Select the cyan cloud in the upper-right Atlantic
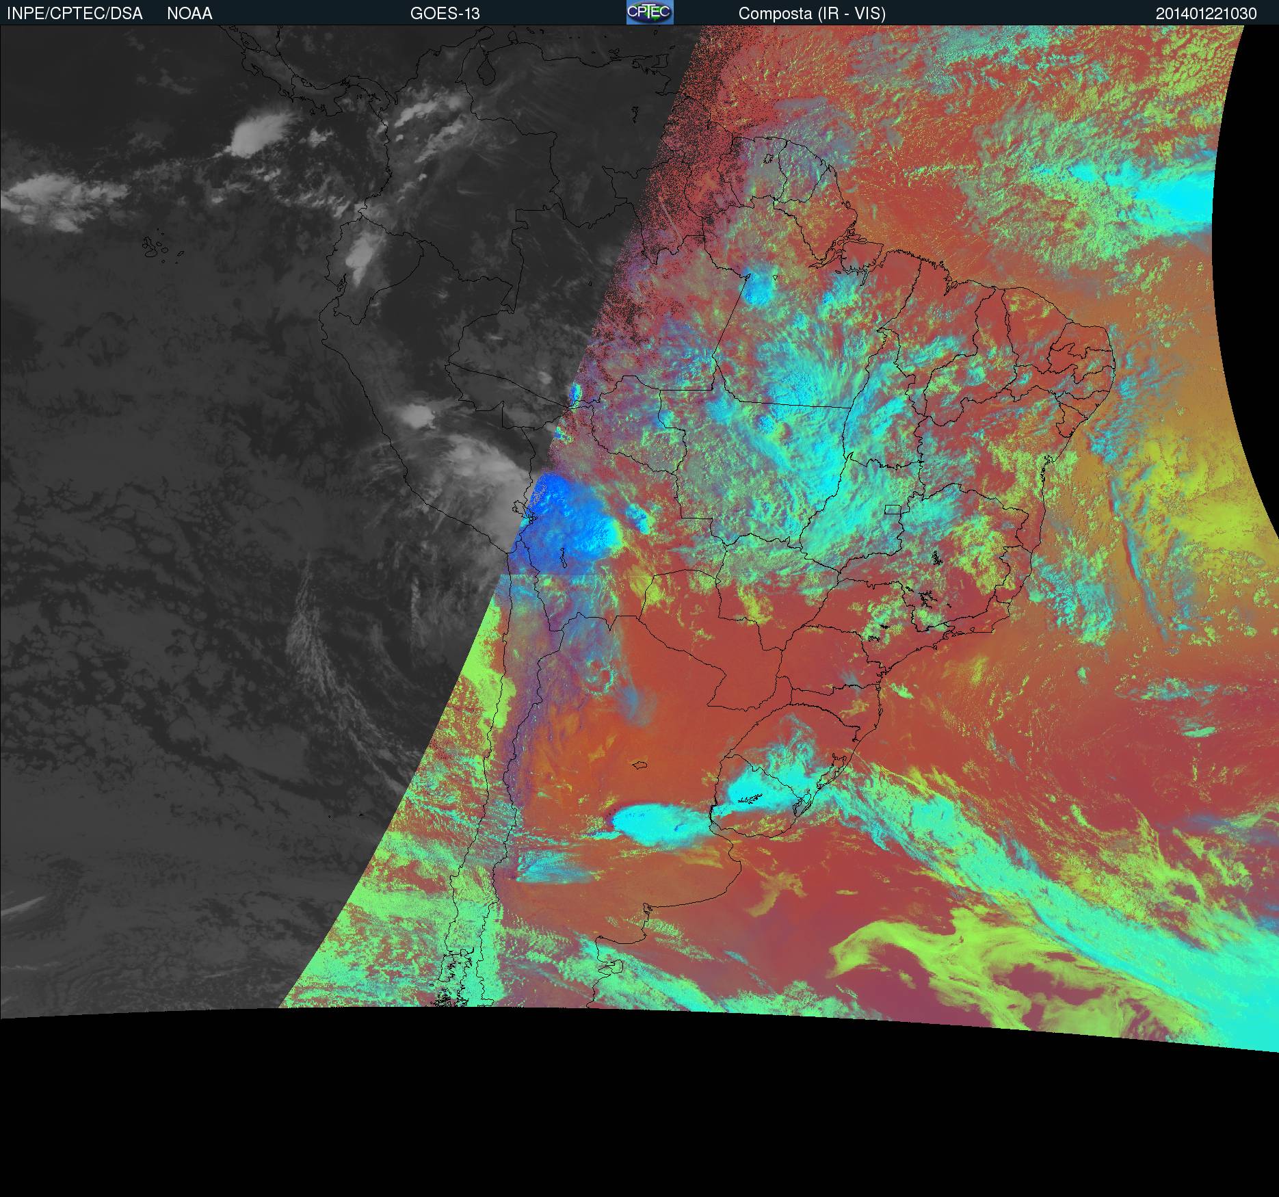Image resolution: width=1279 pixels, height=1197 pixels. (1176, 195)
